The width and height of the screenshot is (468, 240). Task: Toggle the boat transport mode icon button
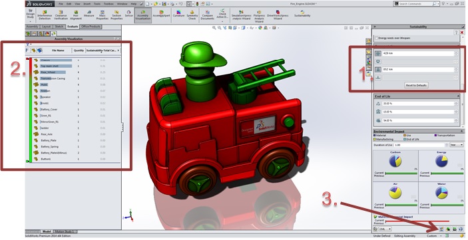[x=378, y=78]
